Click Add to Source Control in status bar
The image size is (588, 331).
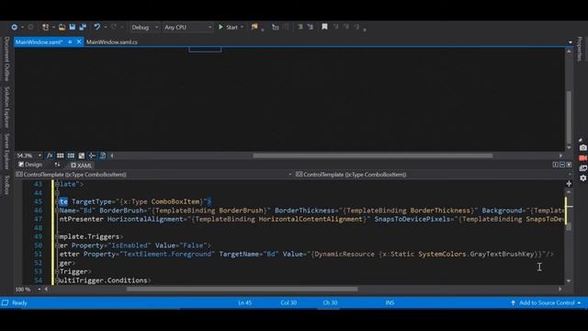[x=546, y=302]
